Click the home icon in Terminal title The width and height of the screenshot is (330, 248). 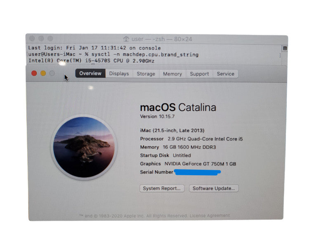coord(126,39)
